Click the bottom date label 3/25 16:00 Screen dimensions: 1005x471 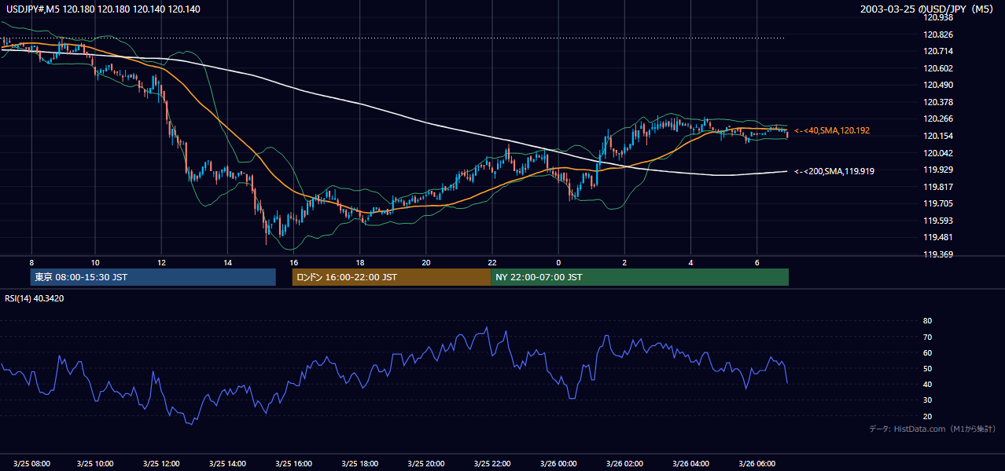pyautogui.click(x=295, y=463)
